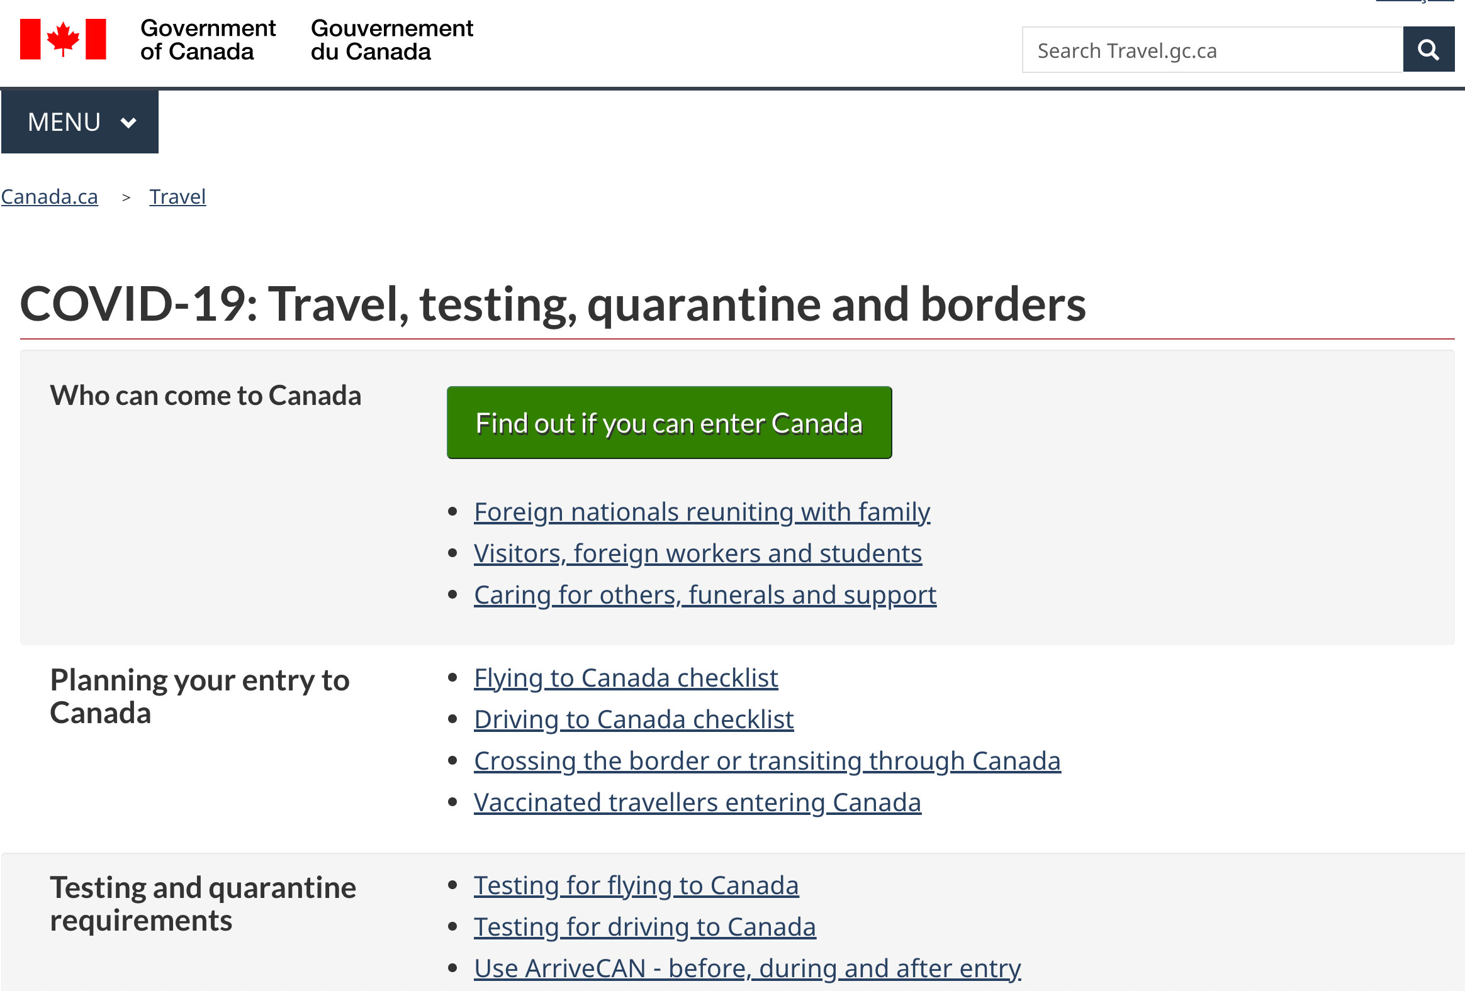
Task: Click the Search Travel.gc.ca input field
Action: click(1211, 50)
